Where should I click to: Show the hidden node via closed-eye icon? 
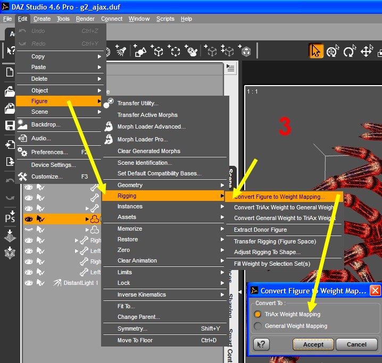tap(29, 230)
